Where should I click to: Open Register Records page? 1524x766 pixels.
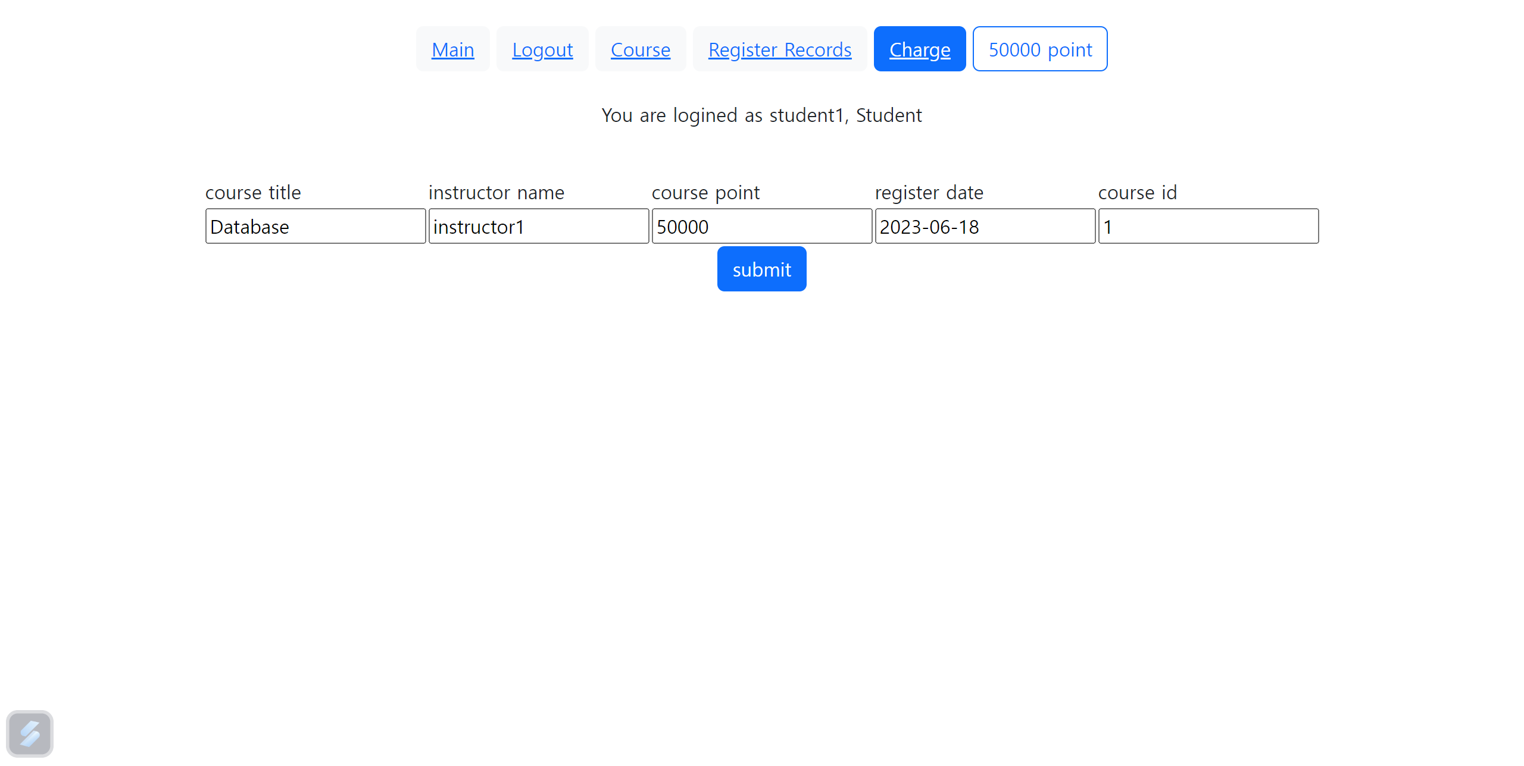tap(779, 49)
